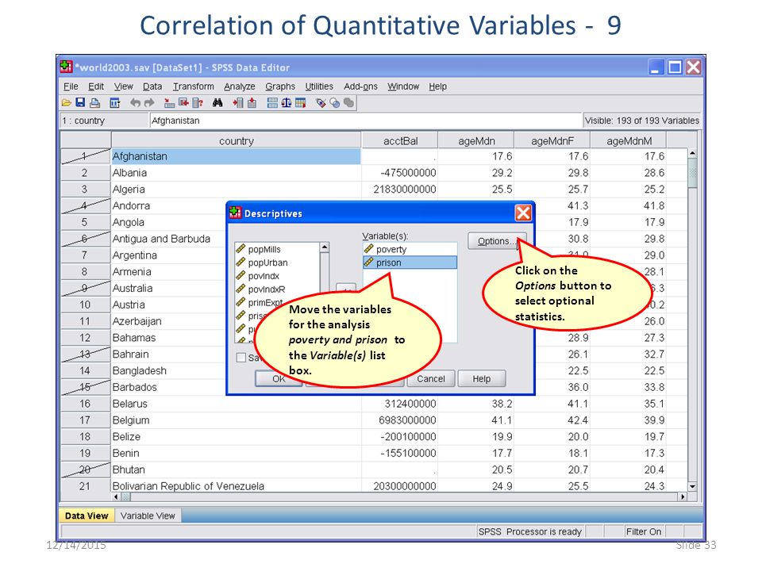The height and width of the screenshot is (571, 762).
Task: Click the country column header
Action: coord(237,141)
